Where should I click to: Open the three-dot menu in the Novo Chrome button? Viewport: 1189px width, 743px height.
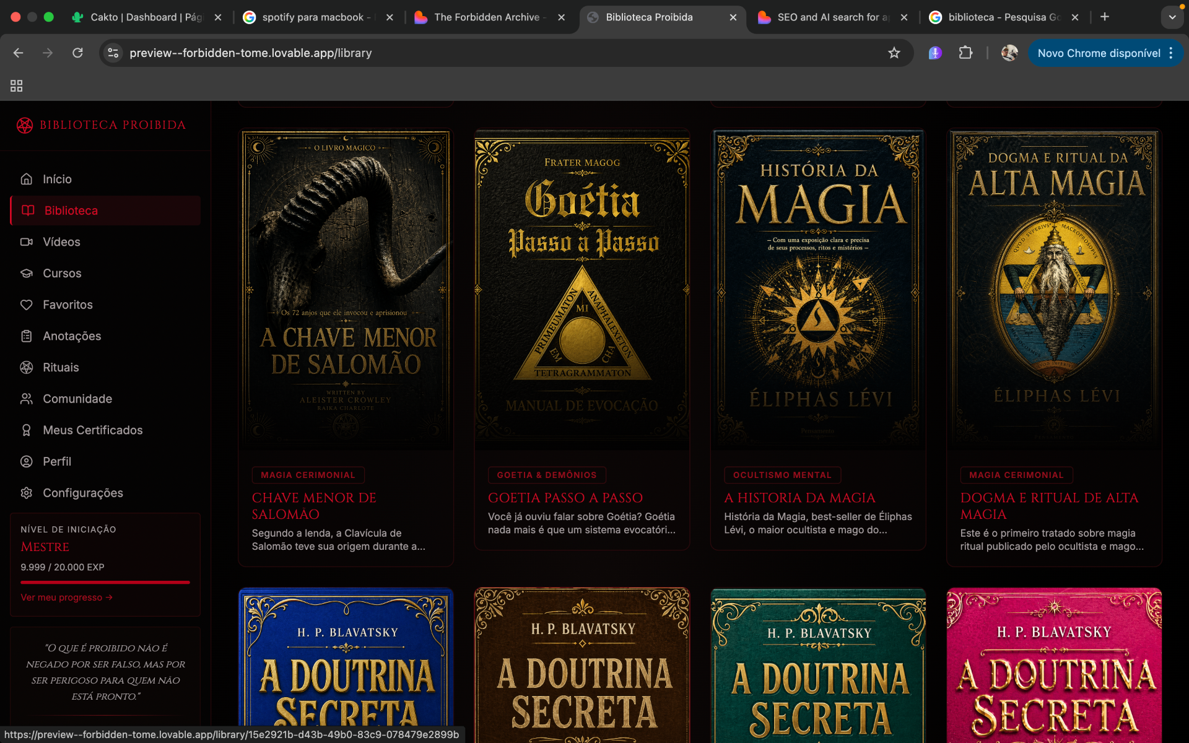click(1171, 53)
